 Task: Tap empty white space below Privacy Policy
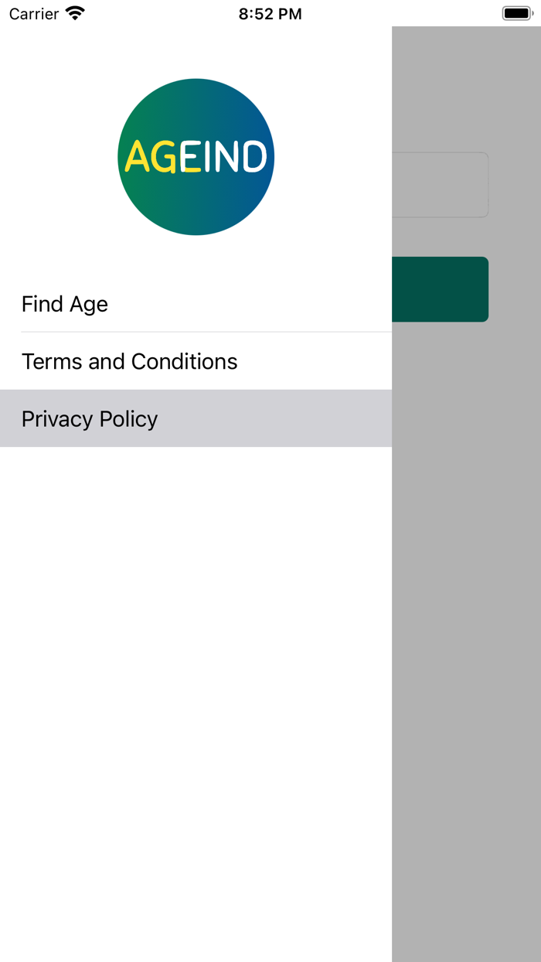point(196,657)
